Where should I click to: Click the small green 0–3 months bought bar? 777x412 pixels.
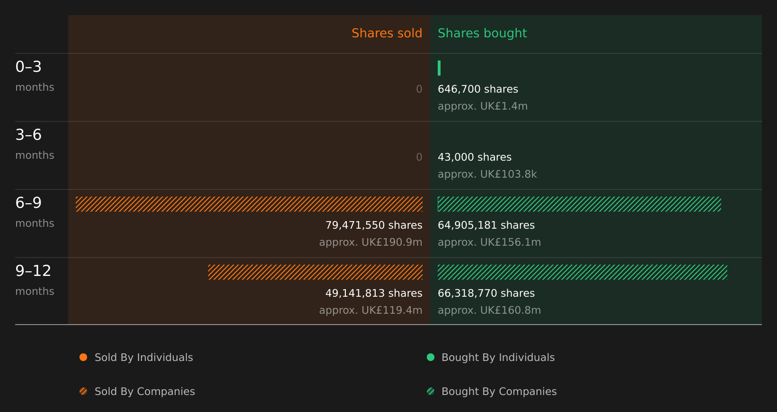(x=439, y=68)
